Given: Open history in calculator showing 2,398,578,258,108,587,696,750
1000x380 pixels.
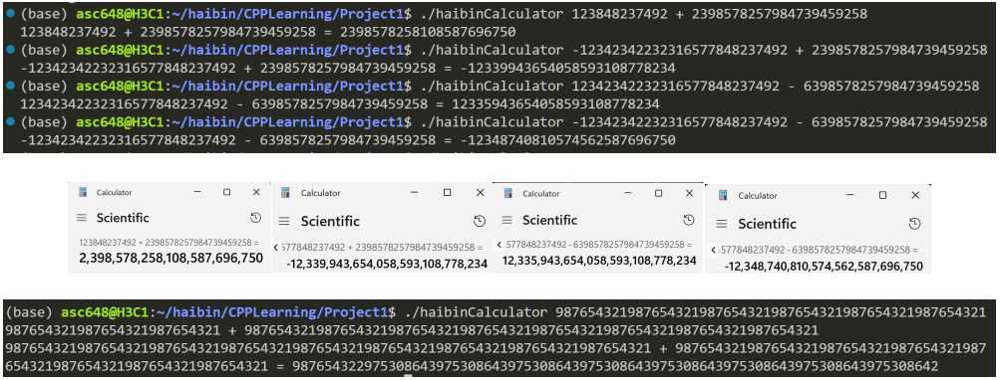Looking at the screenshot, I should (255, 218).
